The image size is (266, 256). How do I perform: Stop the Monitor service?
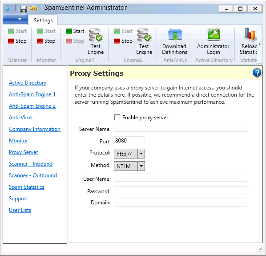coord(46,41)
